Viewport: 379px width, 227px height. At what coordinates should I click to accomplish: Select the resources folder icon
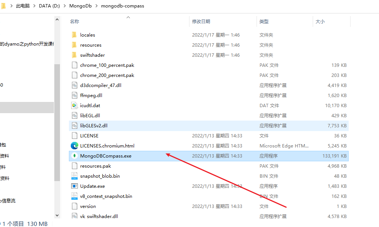74,45
